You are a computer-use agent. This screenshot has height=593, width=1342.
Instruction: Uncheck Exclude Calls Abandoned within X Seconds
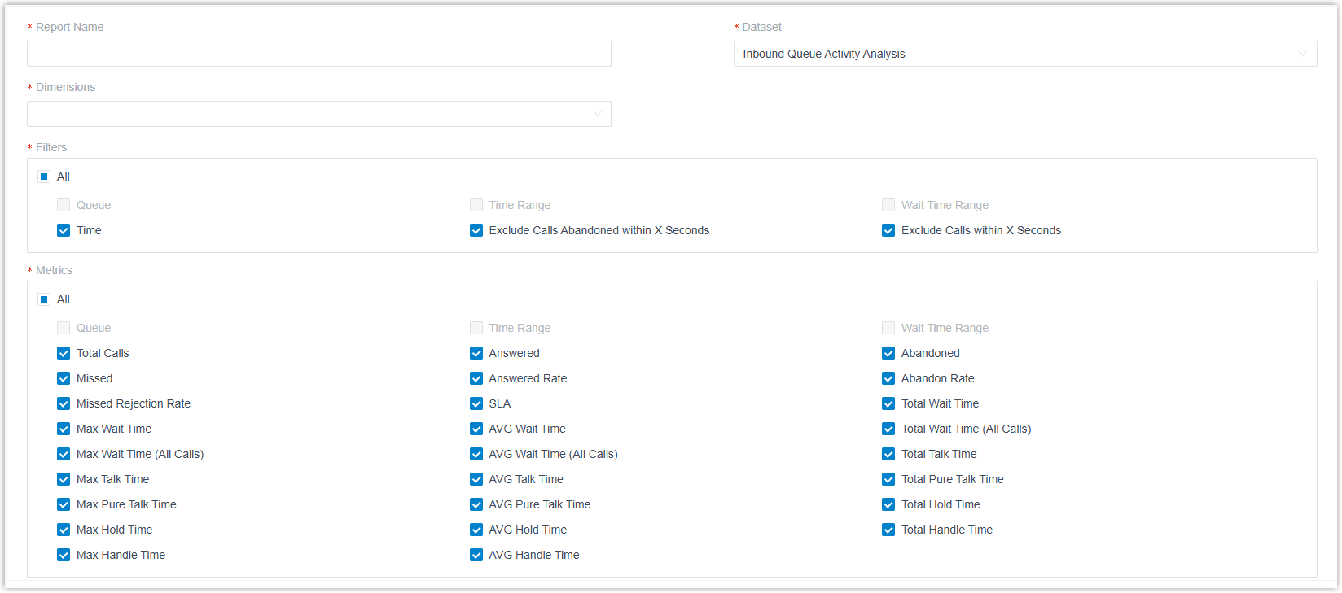point(476,230)
